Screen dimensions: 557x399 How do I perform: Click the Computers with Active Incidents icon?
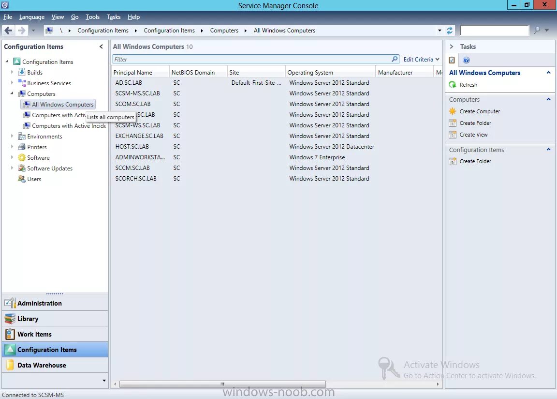point(26,125)
